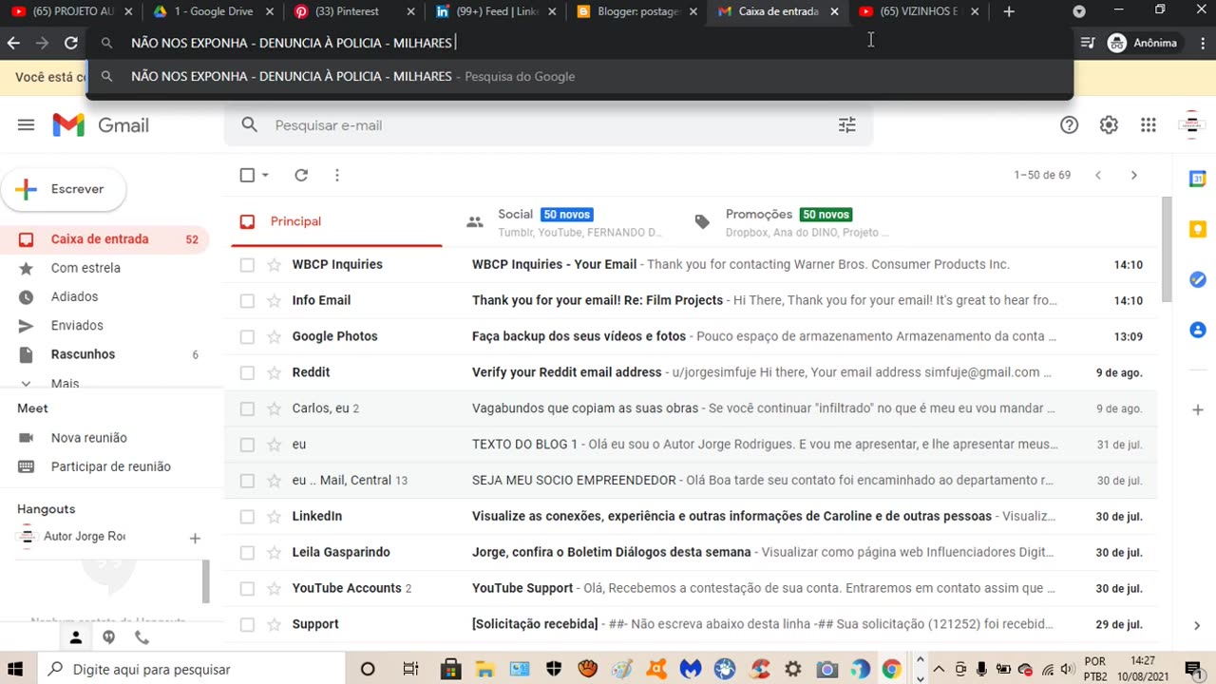1216x684 pixels.
Task: Check the LinkedIn email checkbox
Action: pyautogui.click(x=247, y=517)
